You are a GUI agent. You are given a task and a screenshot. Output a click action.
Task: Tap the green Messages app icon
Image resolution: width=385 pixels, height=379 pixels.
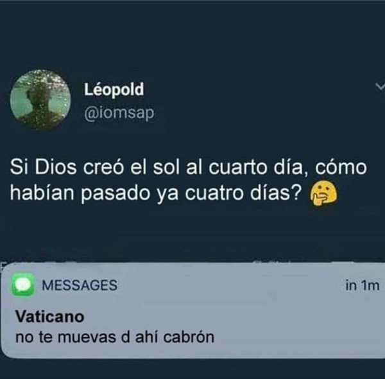tap(23, 285)
